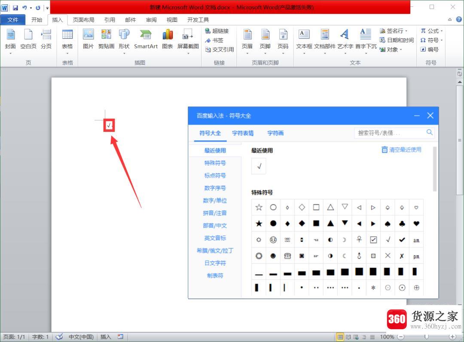
Task: Choose 数字序号 category in sidebar
Action: tap(215, 188)
